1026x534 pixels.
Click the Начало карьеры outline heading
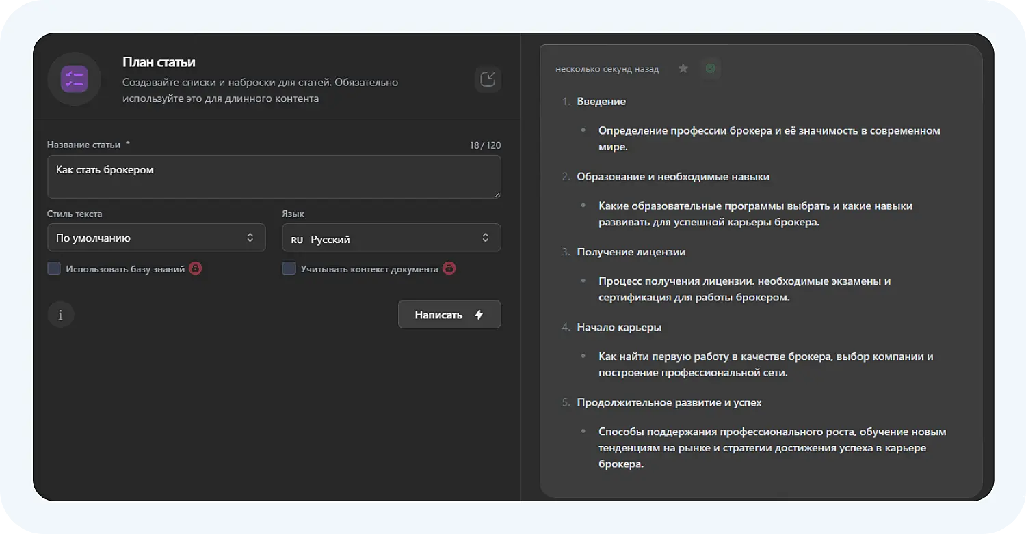619,327
